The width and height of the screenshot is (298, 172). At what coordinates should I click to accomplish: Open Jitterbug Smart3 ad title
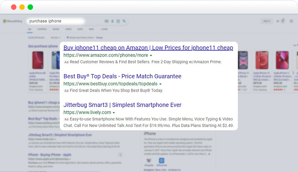(122, 105)
